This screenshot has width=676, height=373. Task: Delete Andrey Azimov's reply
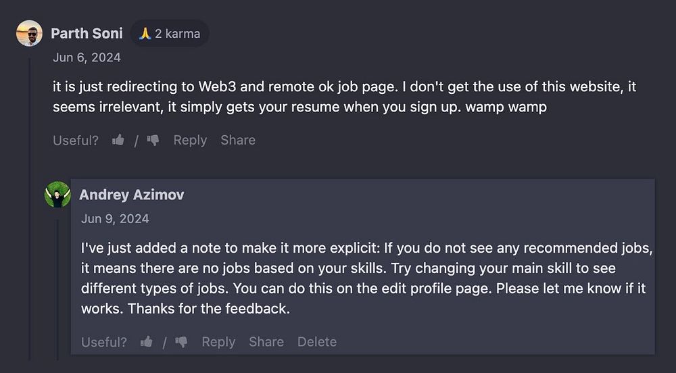pos(317,343)
